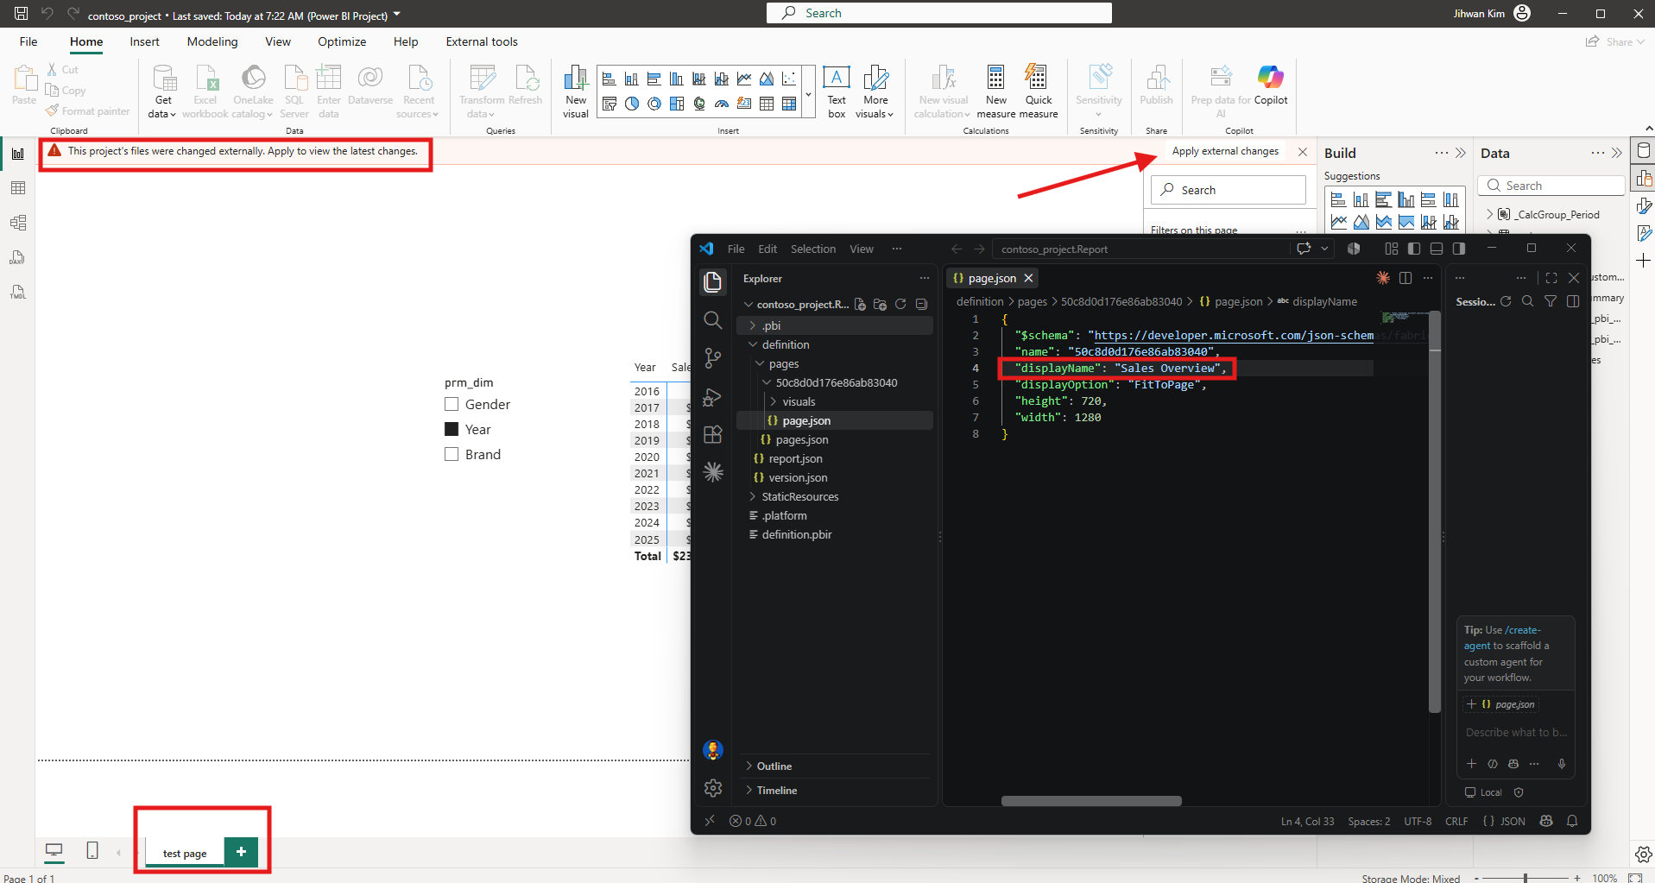Open VS Code Search activity icon

[712, 320]
